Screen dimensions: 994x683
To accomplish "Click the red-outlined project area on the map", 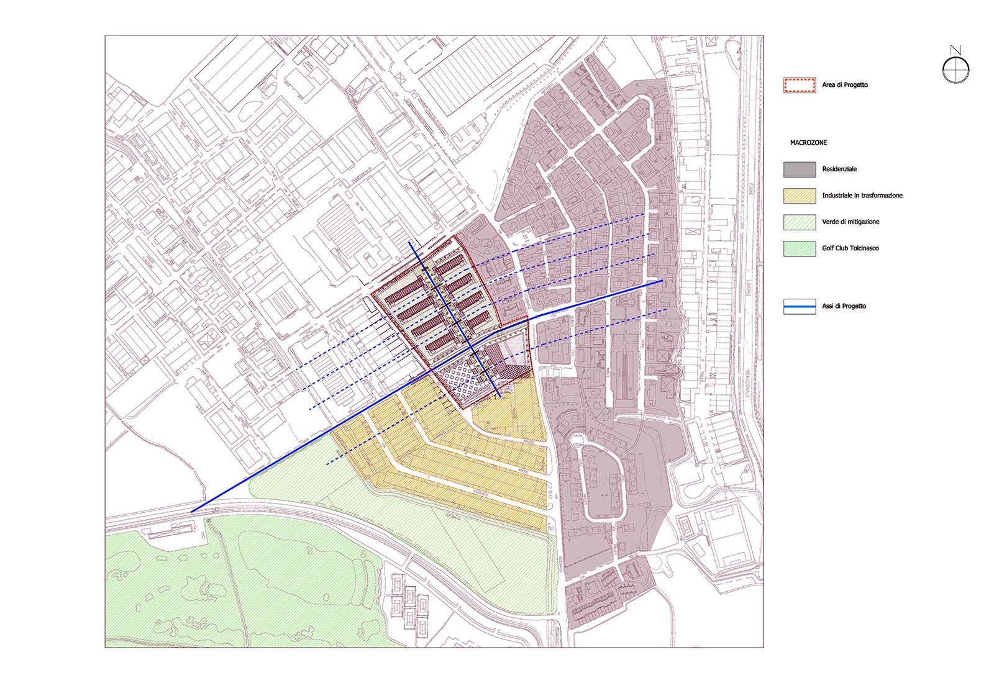I will tap(452, 323).
